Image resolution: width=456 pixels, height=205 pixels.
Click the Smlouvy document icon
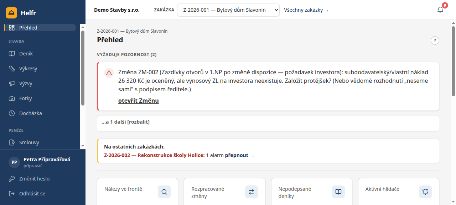pyautogui.click(x=12, y=142)
